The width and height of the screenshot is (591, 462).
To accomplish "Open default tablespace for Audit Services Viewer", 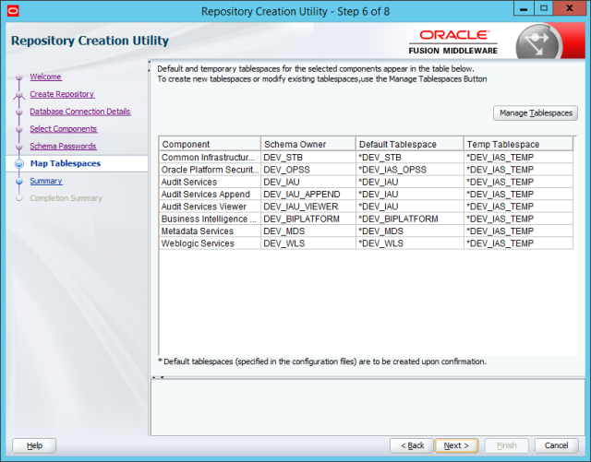I will [410, 207].
